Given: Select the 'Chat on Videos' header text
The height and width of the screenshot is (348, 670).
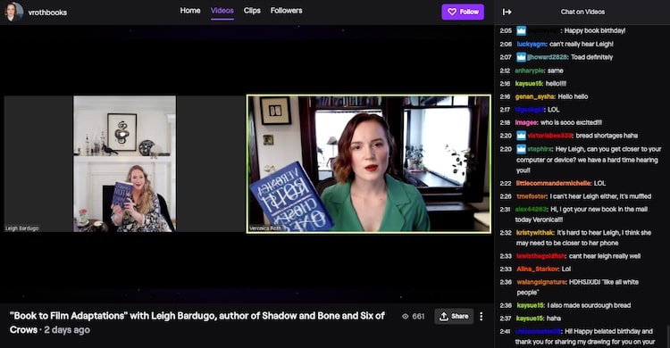Looking at the screenshot, I should [x=582, y=12].
